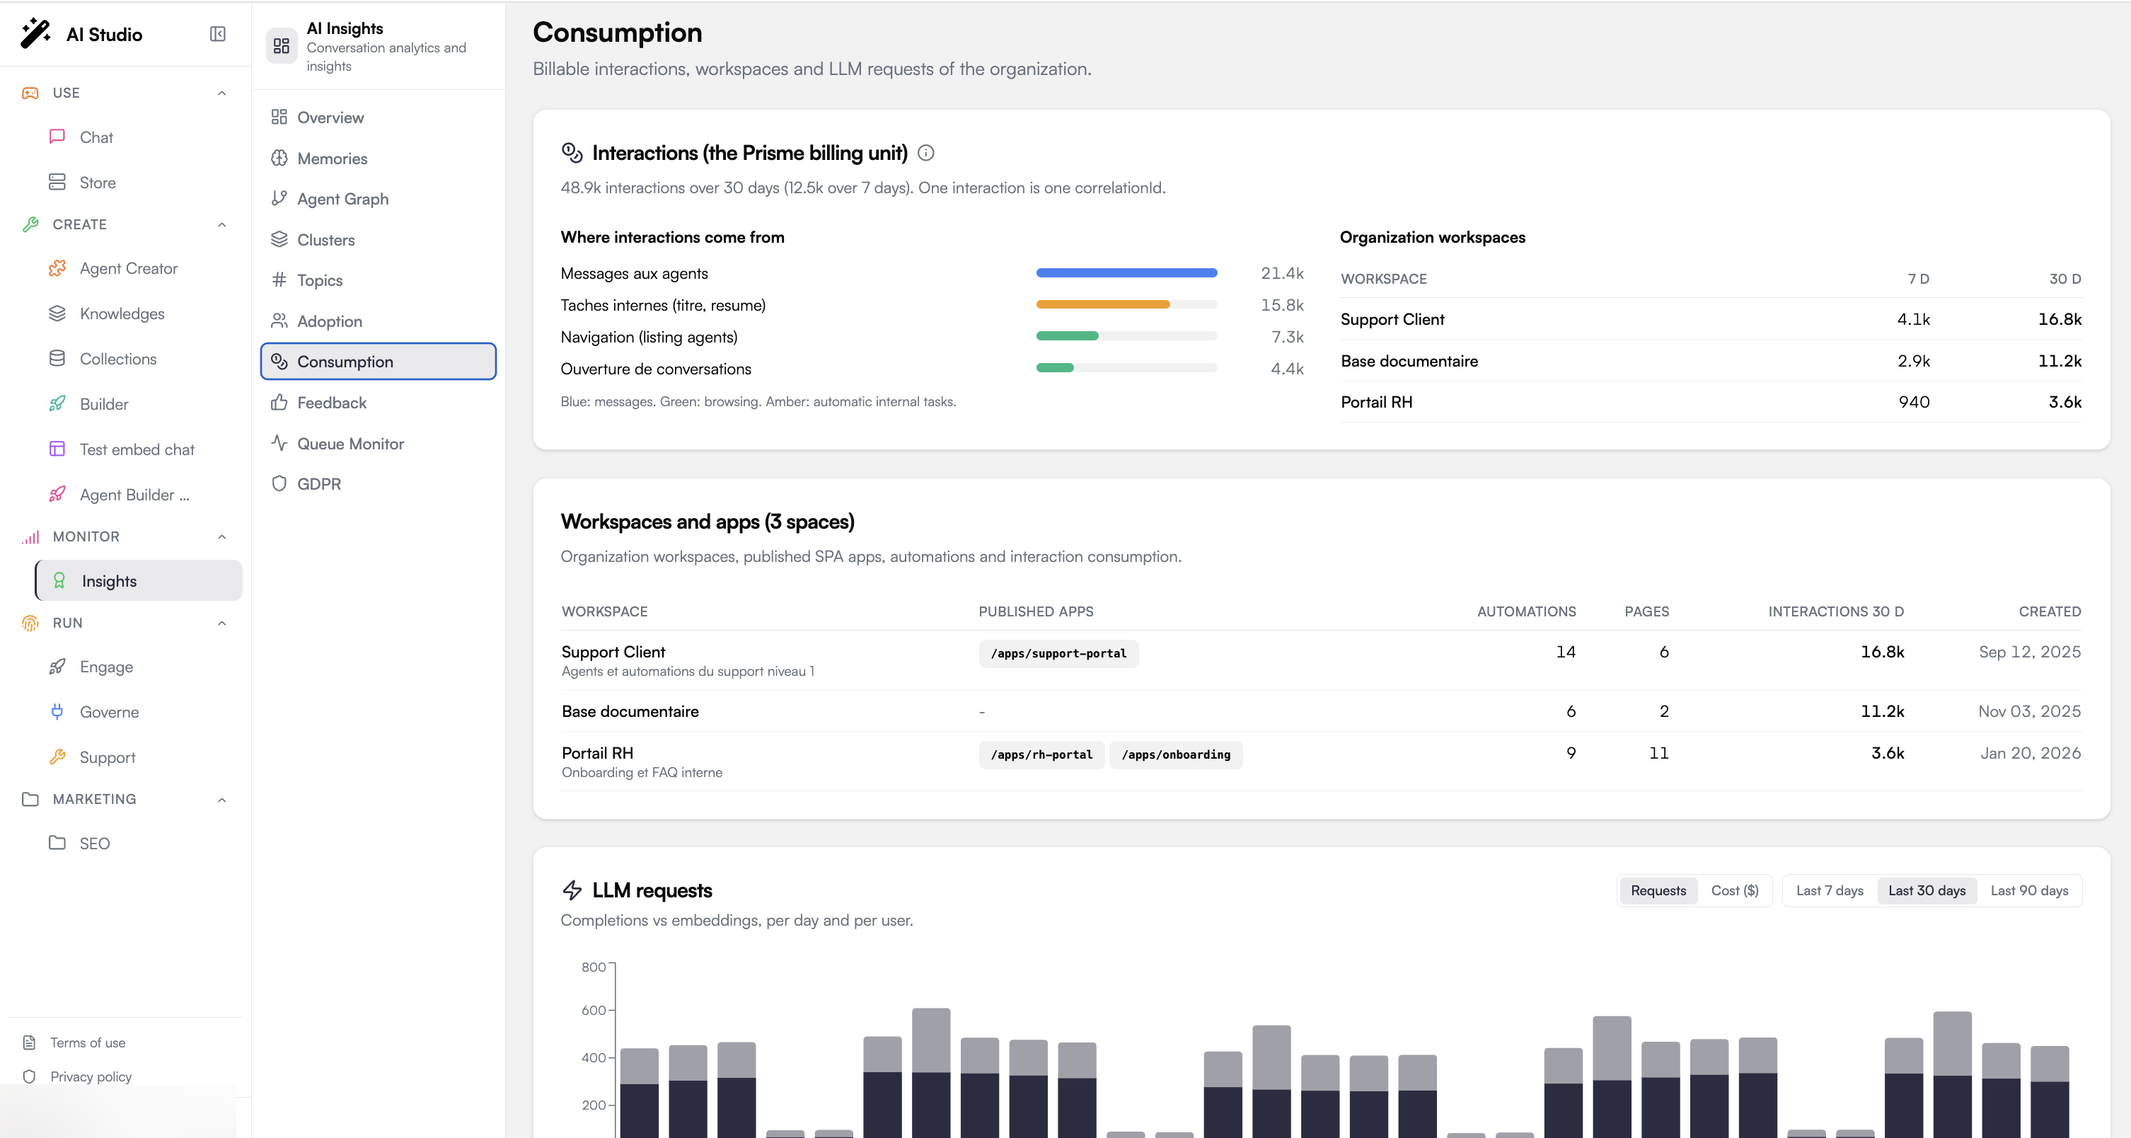Click the Collections database icon
Screen dimensions: 2131x1138
point(57,358)
